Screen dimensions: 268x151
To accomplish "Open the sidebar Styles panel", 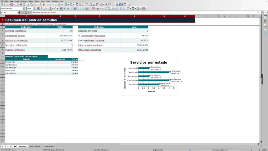I will tap(265, 21).
